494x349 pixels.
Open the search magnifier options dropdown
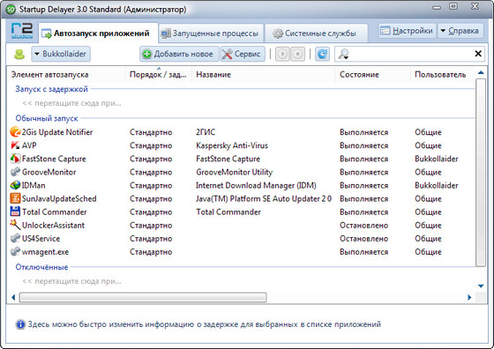[x=343, y=54]
